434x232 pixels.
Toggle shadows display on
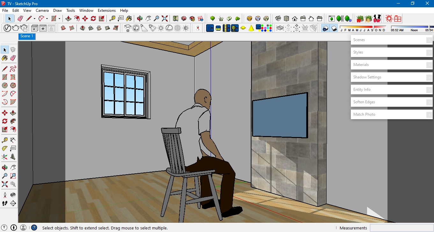coord(334,28)
